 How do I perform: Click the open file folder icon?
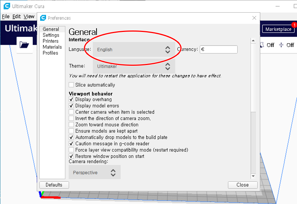coord(25,45)
